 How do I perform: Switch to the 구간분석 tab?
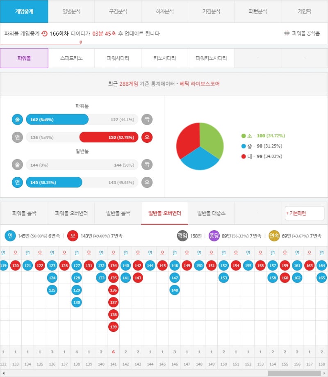click(118, 11)
